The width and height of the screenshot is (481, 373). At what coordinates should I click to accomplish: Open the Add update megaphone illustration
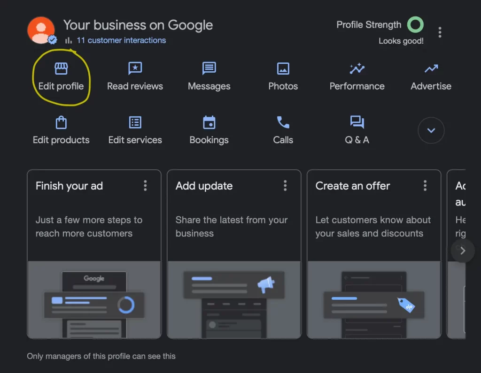tap(234, 299)
